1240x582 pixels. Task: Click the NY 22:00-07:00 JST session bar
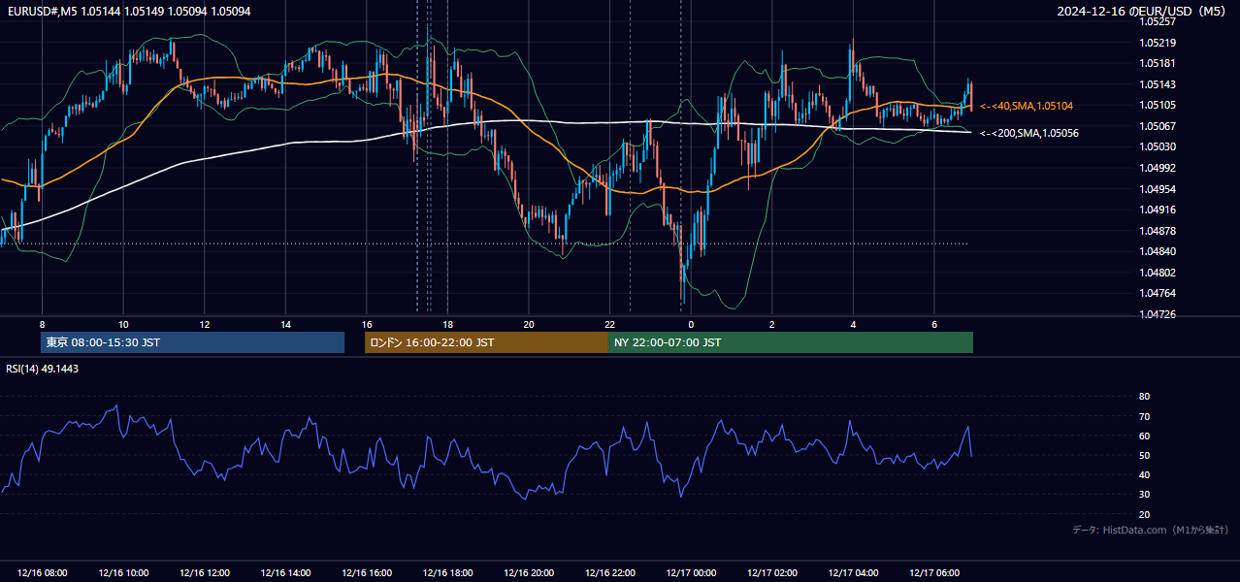pyautogui.click(x=791, y=342)
